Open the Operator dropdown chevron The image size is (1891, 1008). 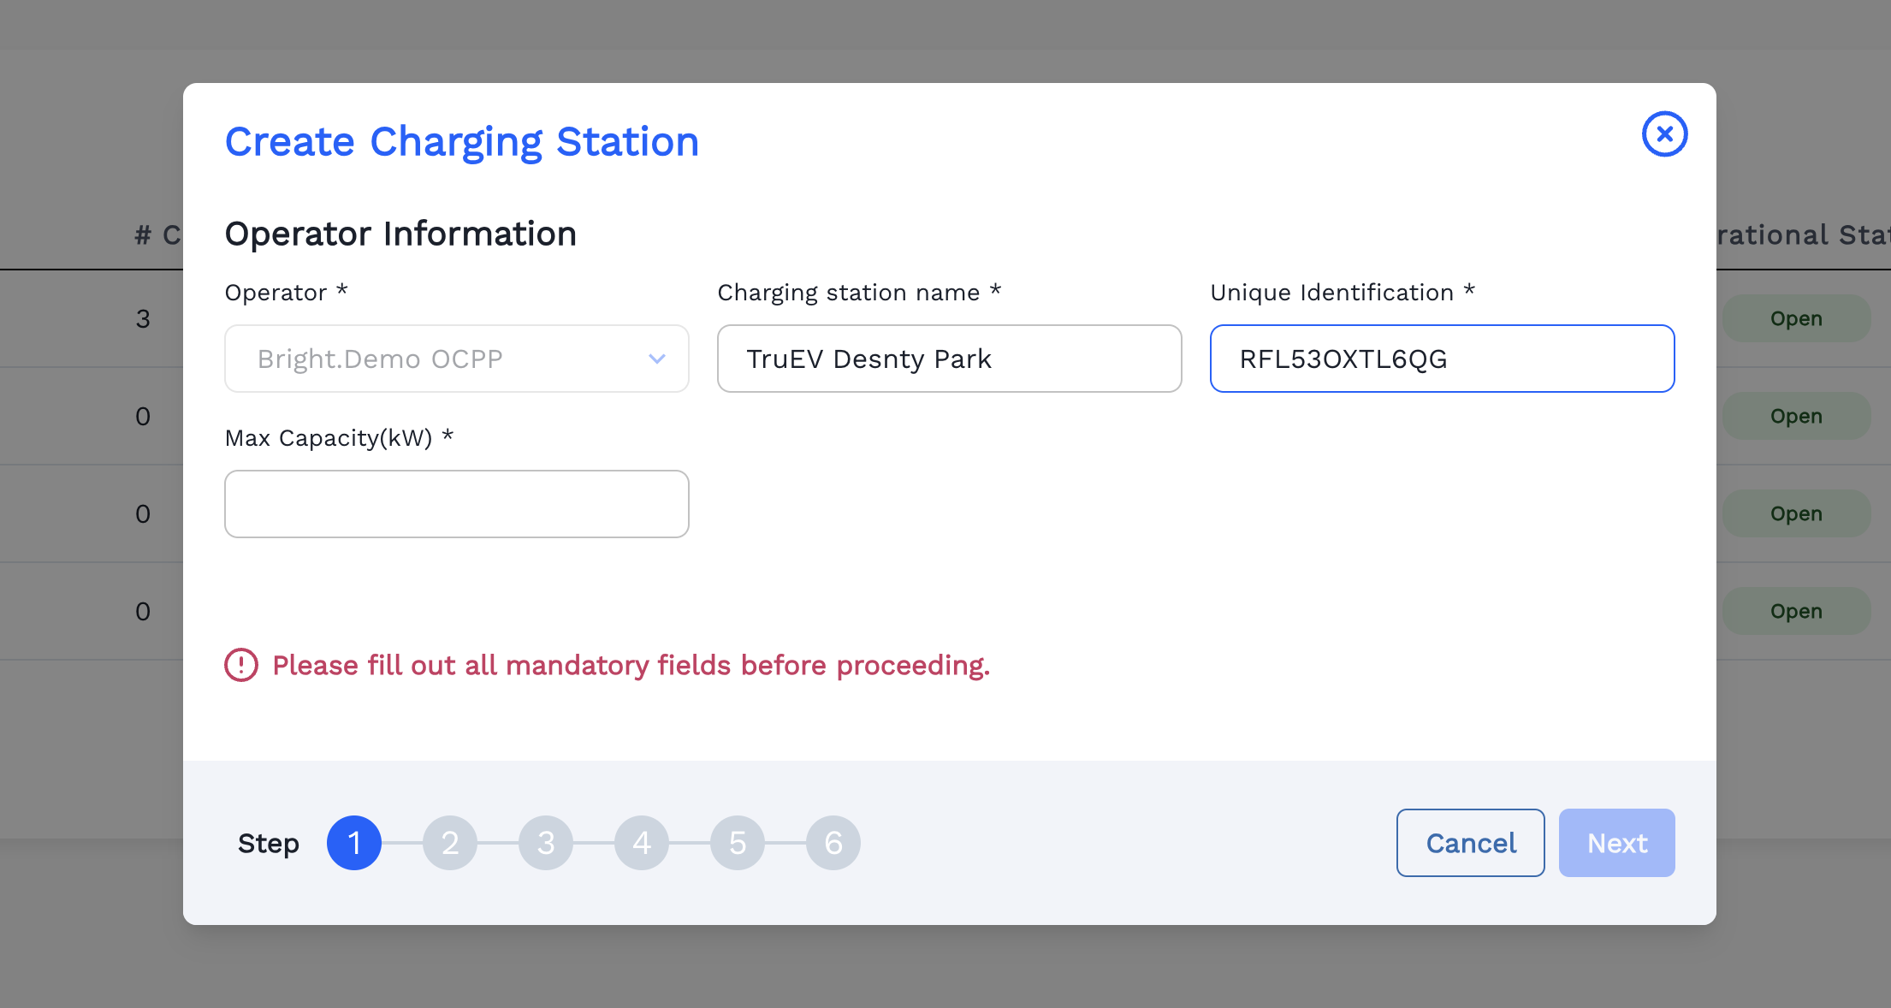656,359
